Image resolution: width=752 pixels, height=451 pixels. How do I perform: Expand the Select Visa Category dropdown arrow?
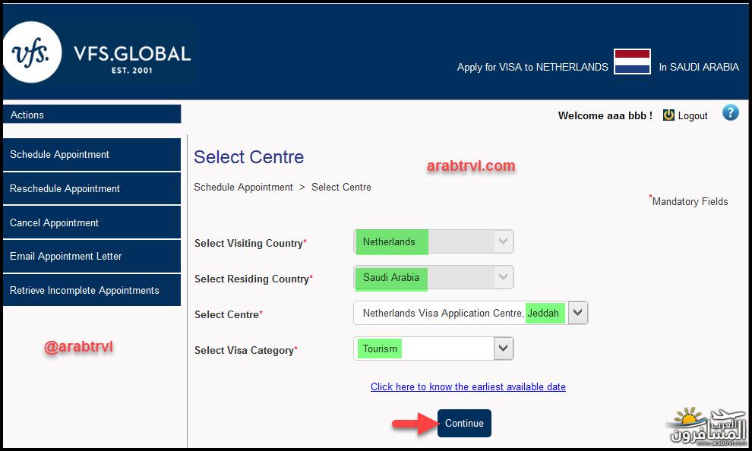tap(504, 348)
